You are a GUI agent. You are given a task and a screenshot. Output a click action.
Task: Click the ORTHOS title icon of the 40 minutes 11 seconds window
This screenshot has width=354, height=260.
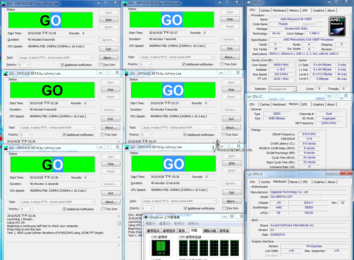click(6, 148)
